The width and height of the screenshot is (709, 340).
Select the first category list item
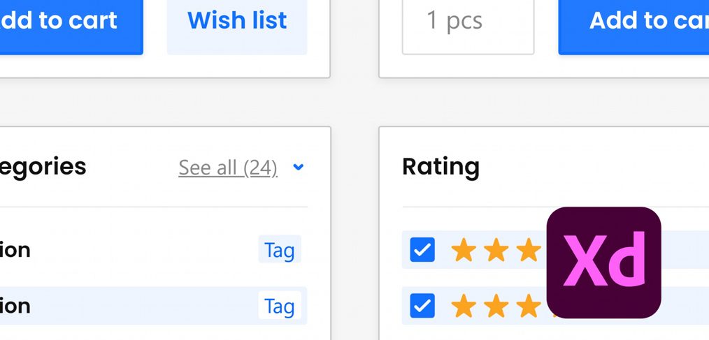pos(154,250)
